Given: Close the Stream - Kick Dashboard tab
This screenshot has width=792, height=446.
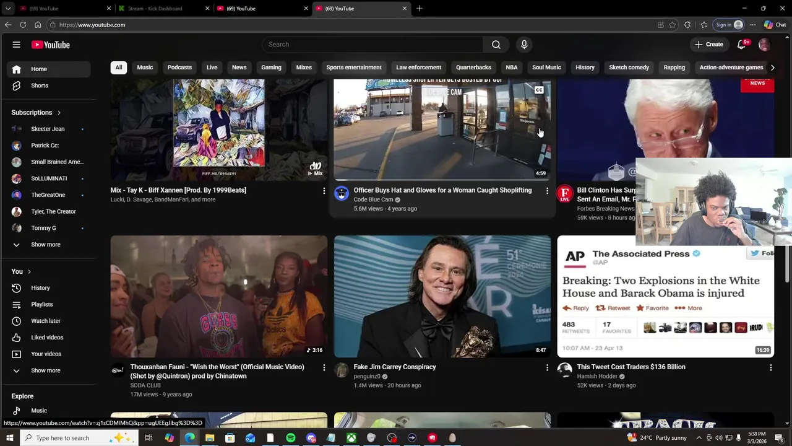Looking at the screenshot, I should [207, 8].
